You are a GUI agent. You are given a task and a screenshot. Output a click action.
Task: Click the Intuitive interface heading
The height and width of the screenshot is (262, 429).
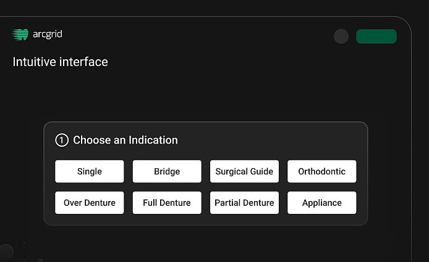(x=60, y=62)
